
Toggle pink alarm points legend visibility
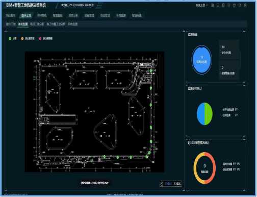[48, 39]
